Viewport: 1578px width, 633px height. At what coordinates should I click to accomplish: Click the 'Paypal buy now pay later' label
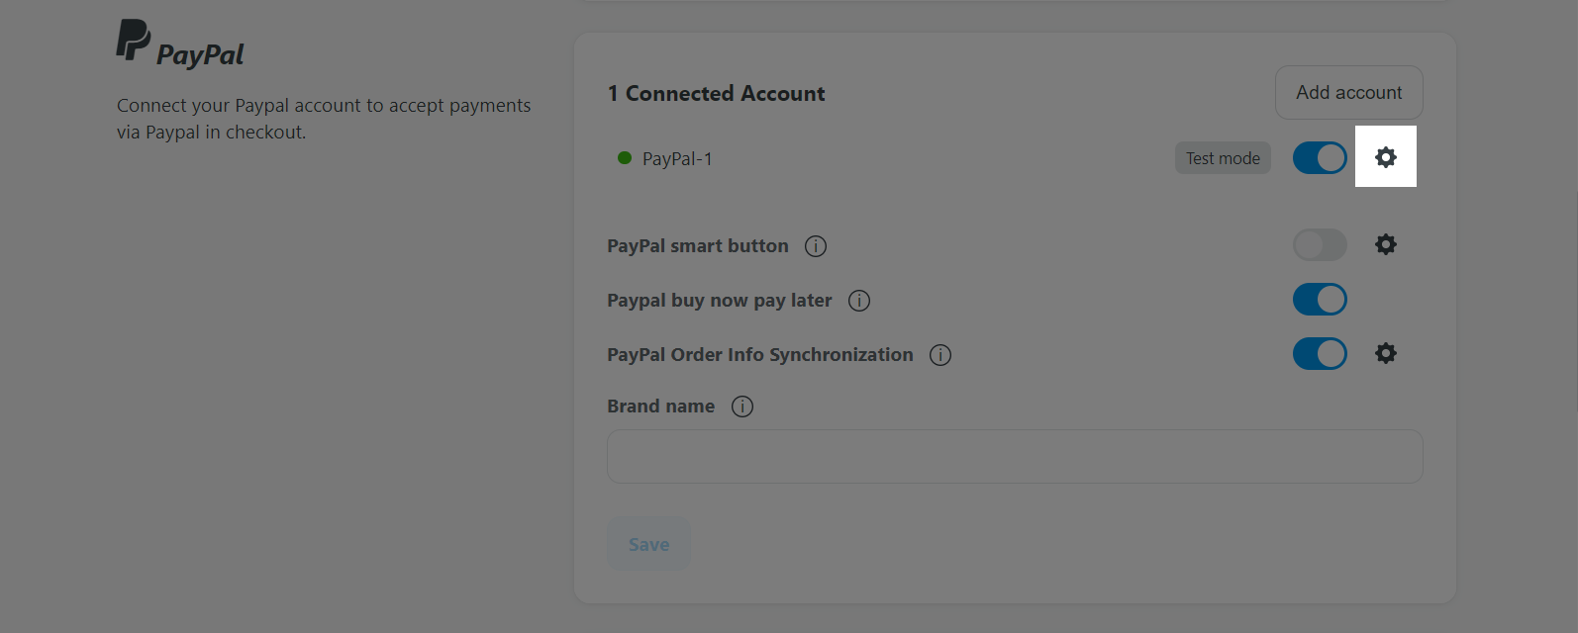(720, 300)
